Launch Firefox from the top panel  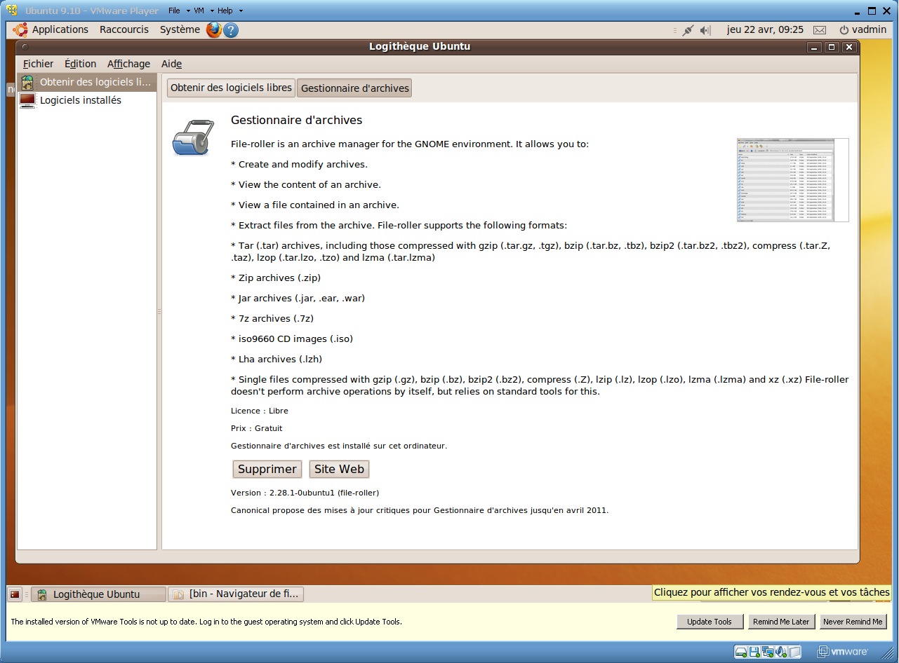click(214, 29)
